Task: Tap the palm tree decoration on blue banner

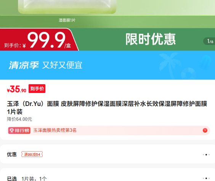Action: [x=169, y=65]
